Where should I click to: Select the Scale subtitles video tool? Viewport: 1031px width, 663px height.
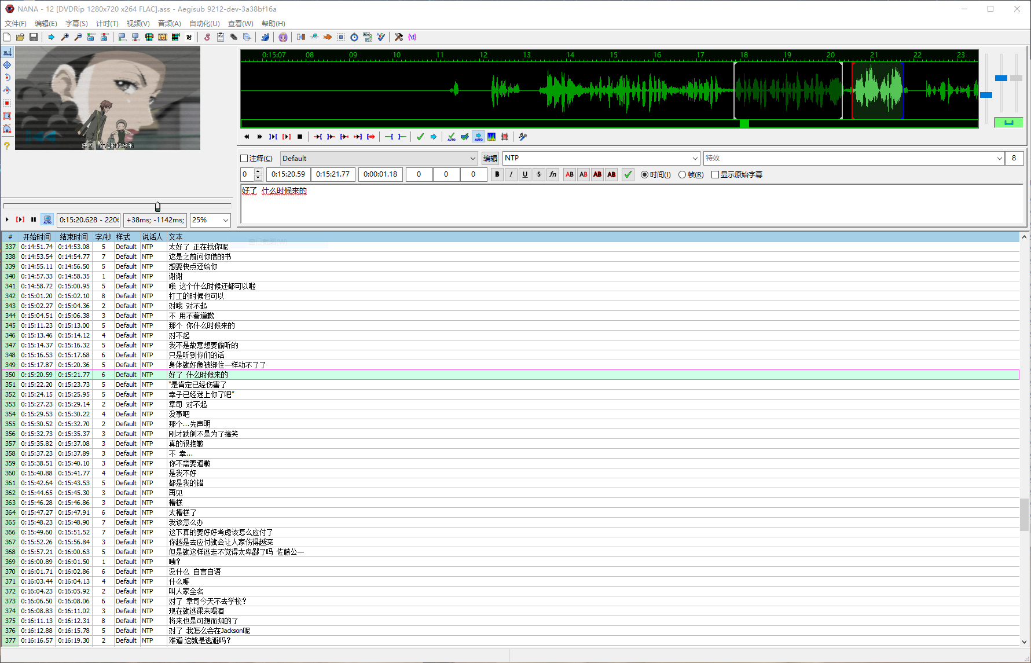click(7, 103)
